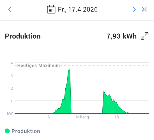The height and width of the screenshot is (140, 154).
Task: Click the Heutiges Maximum line label
Action: [x=38, y=66]
